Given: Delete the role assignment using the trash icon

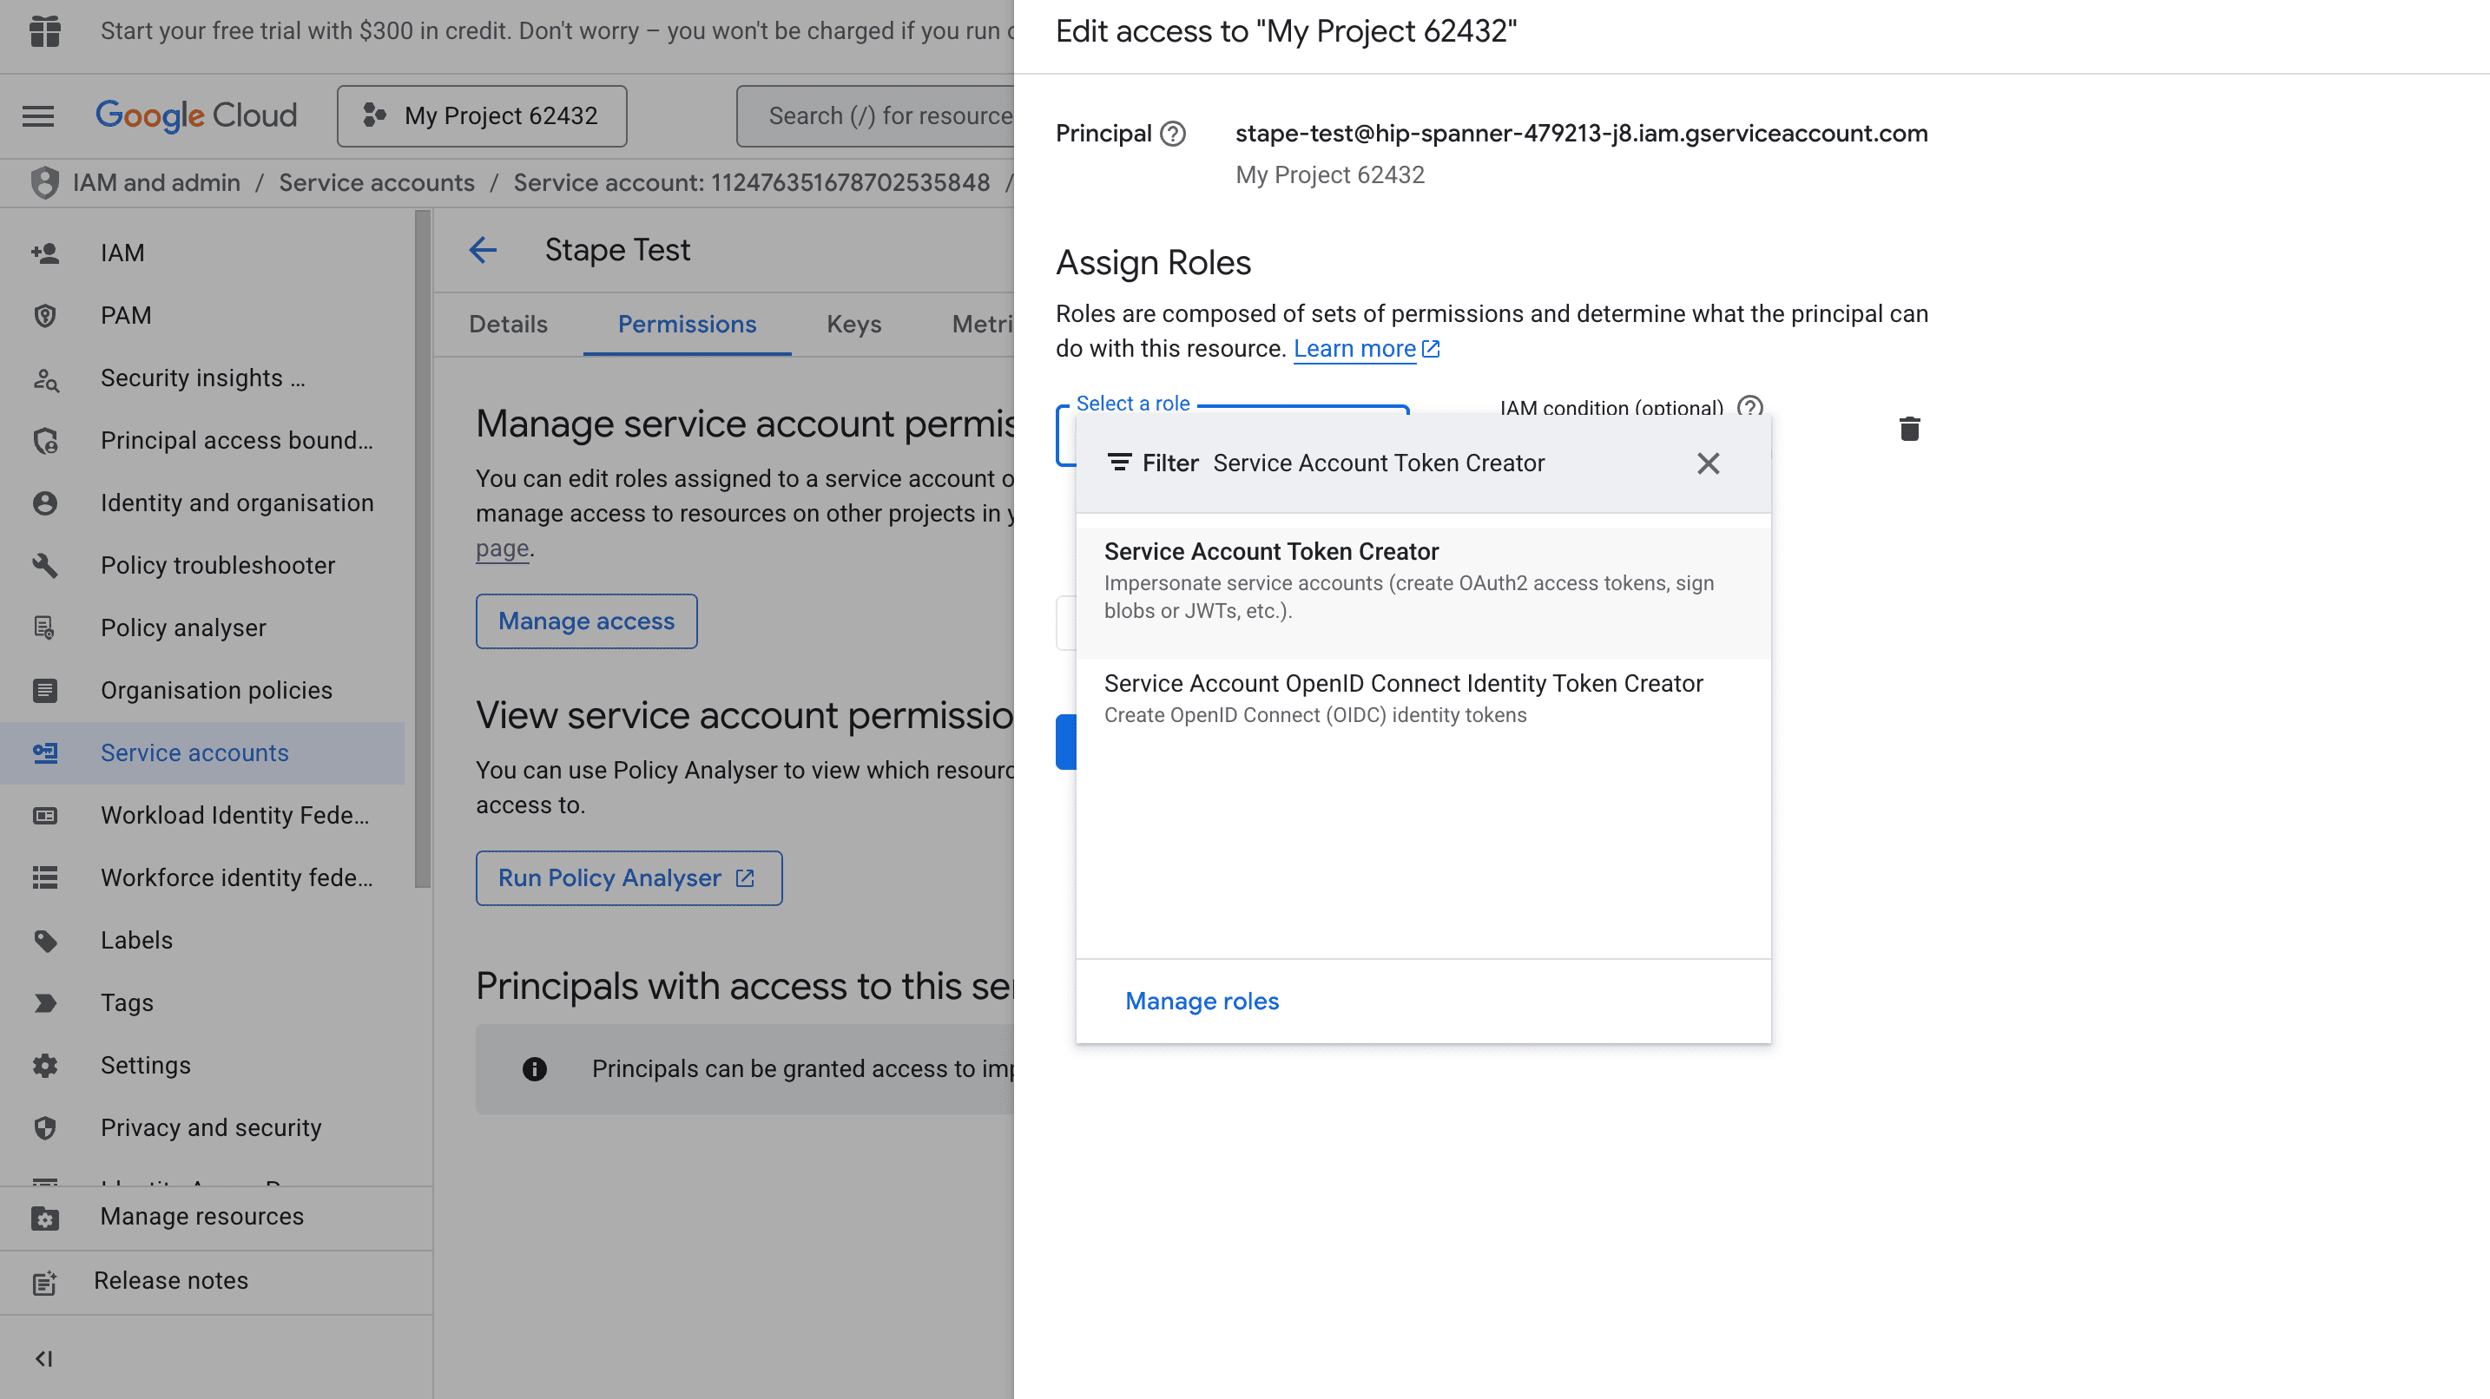Looking at the screenshot, I should click(x=1909, y=429).
